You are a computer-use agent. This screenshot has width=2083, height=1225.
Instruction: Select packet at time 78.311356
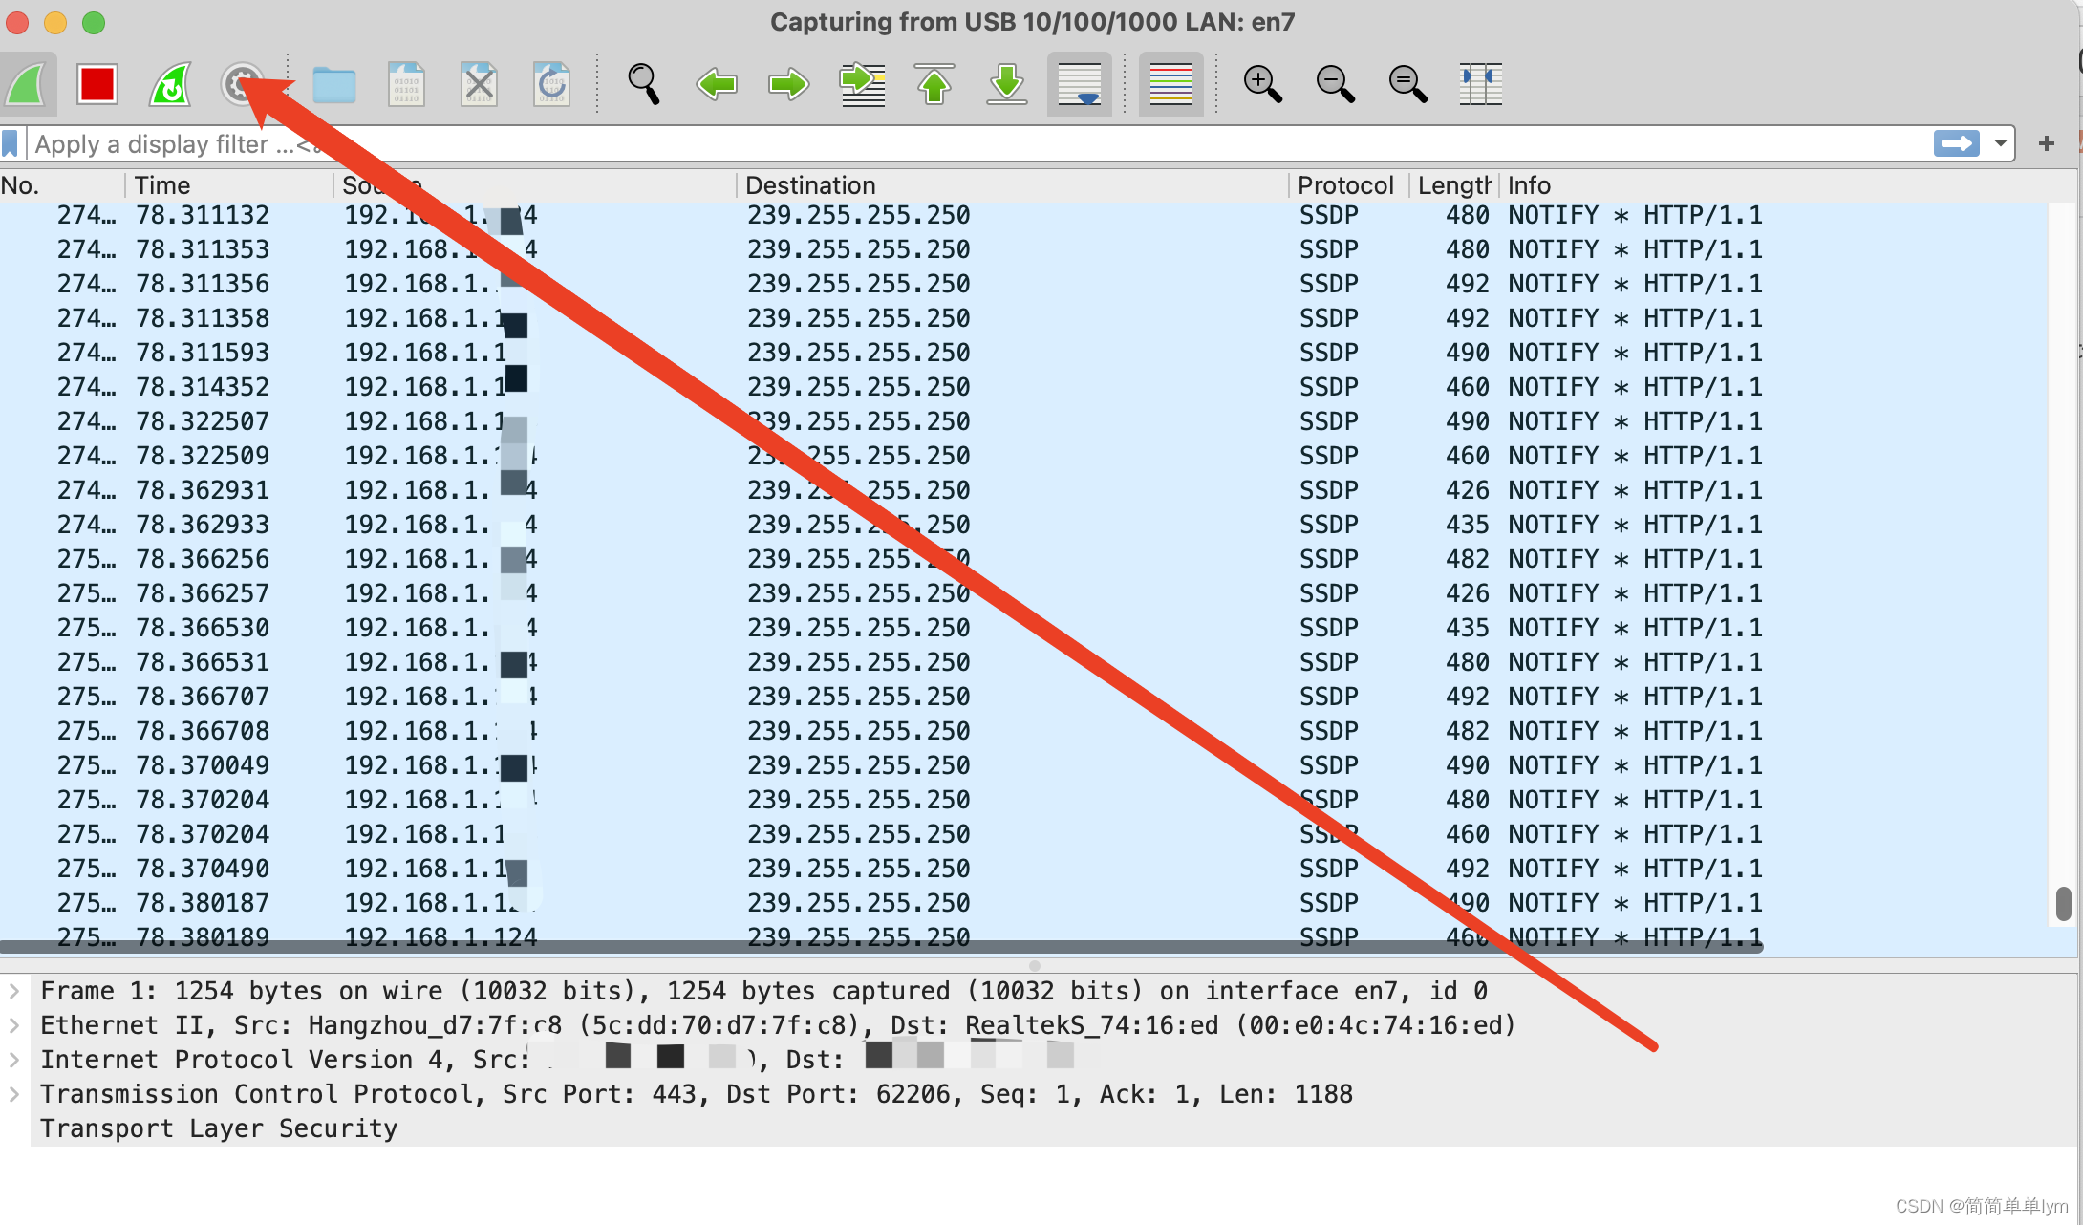[x=1022, y=284]
